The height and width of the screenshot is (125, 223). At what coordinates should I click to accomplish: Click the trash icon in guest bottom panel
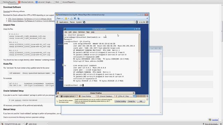coord(147,96)
